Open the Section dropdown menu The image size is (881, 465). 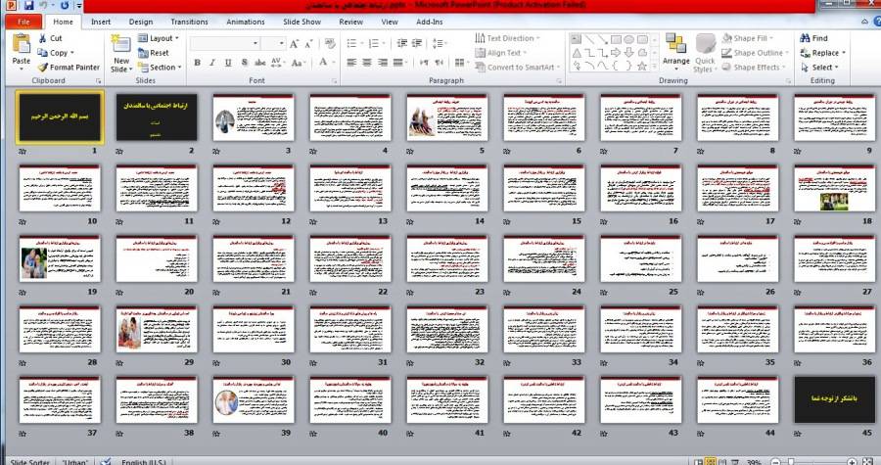point(161,68)
